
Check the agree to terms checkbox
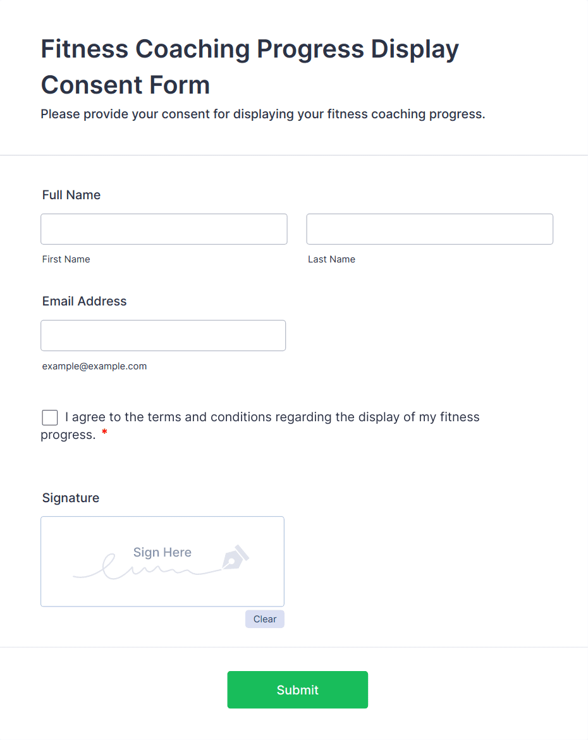(50, 417)
